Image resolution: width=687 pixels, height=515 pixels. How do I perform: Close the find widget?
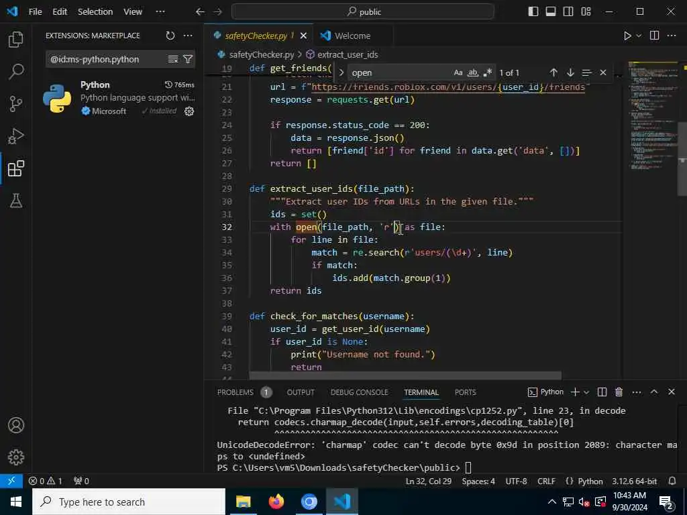coord(603,72)
